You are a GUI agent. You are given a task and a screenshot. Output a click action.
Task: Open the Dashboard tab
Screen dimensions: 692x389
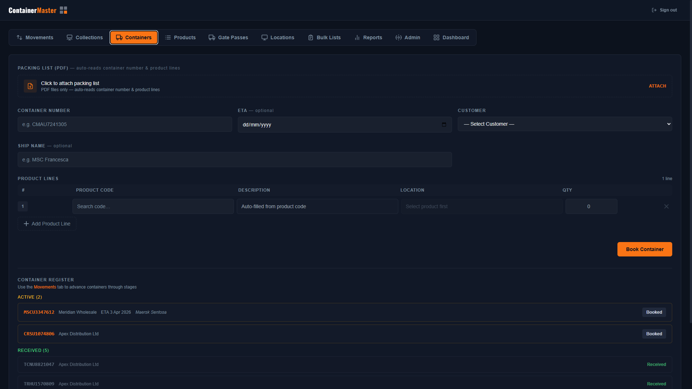pyautogui.click(x=451, y=37)
